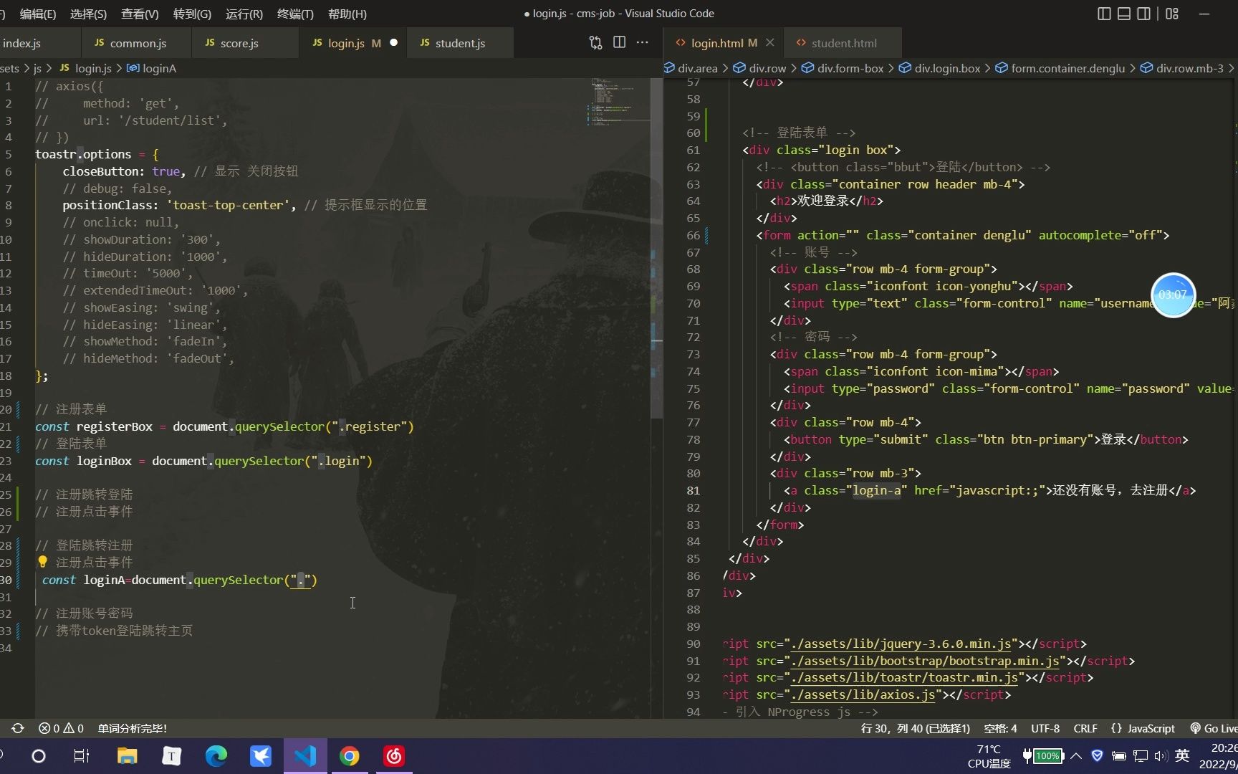Click the 03:07 floating timer bubble

1173,295
